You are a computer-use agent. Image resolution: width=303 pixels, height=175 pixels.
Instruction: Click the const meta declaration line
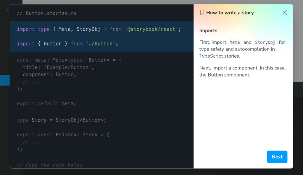point(69,60)
